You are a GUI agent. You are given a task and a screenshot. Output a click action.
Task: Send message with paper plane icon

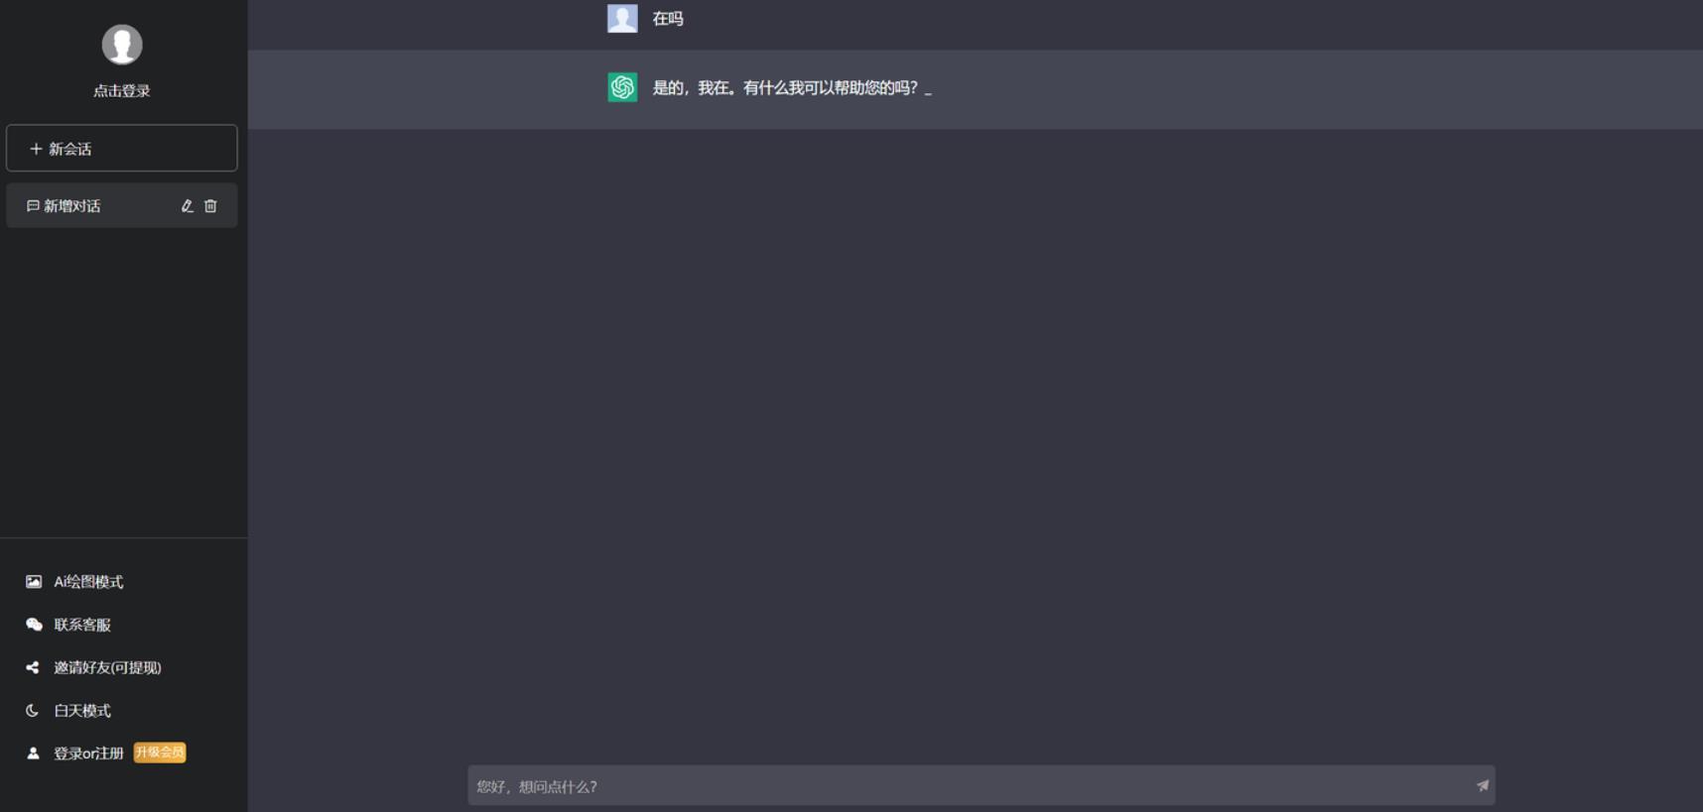click(1483, 785)
